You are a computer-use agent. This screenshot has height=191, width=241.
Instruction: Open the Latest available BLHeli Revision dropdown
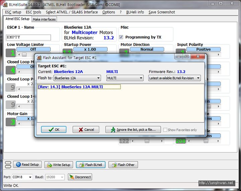point(174,78)
